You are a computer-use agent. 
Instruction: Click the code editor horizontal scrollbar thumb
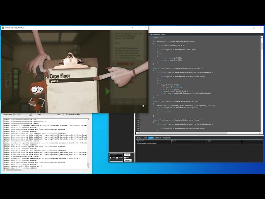click(x=183, y=133)
